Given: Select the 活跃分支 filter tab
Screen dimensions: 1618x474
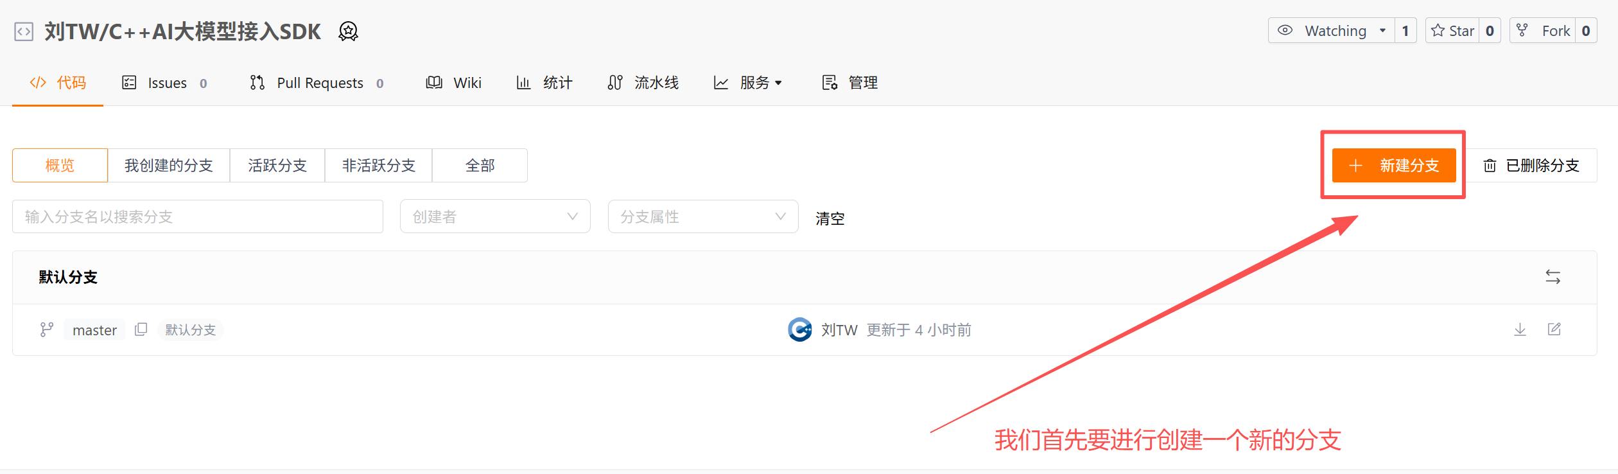Looking at the screenshot, I should (277, 166).
